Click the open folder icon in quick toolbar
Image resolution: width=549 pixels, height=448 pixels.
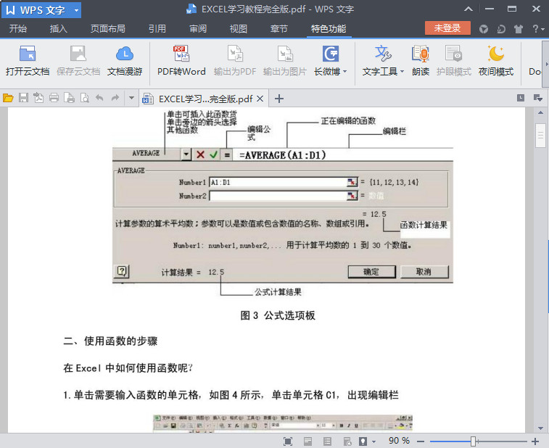(x=8, y=98)
